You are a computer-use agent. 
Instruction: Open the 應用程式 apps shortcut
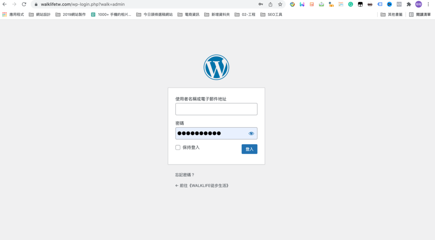pyautogui.click(x=13, y=14)
